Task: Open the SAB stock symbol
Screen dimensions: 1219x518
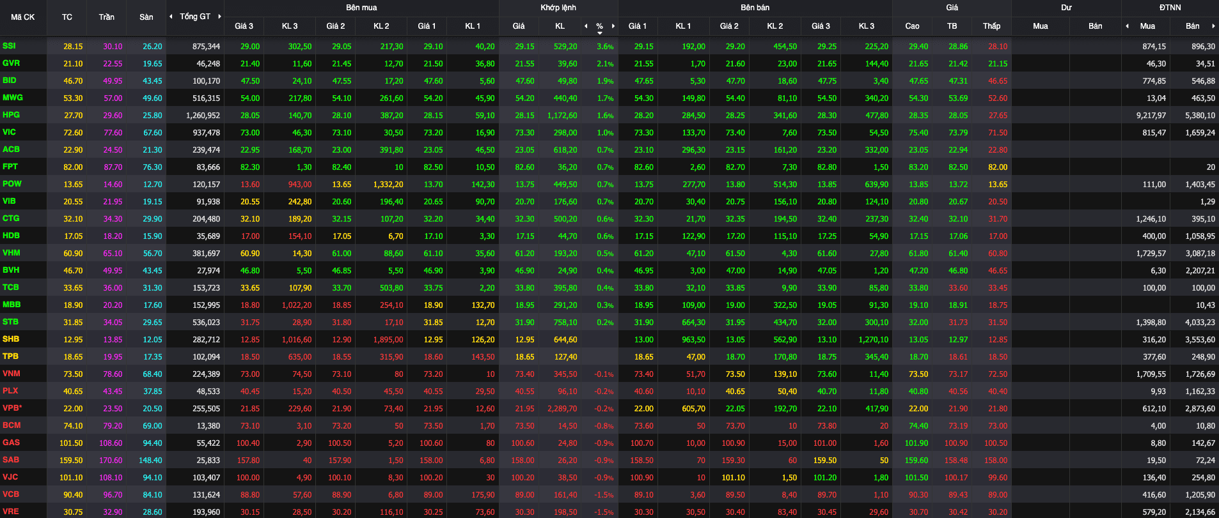Action: [x=11, y=460]
